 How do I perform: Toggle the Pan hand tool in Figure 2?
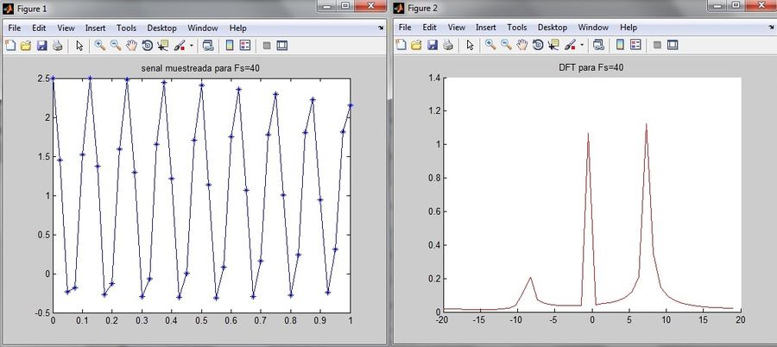[521, 45]
